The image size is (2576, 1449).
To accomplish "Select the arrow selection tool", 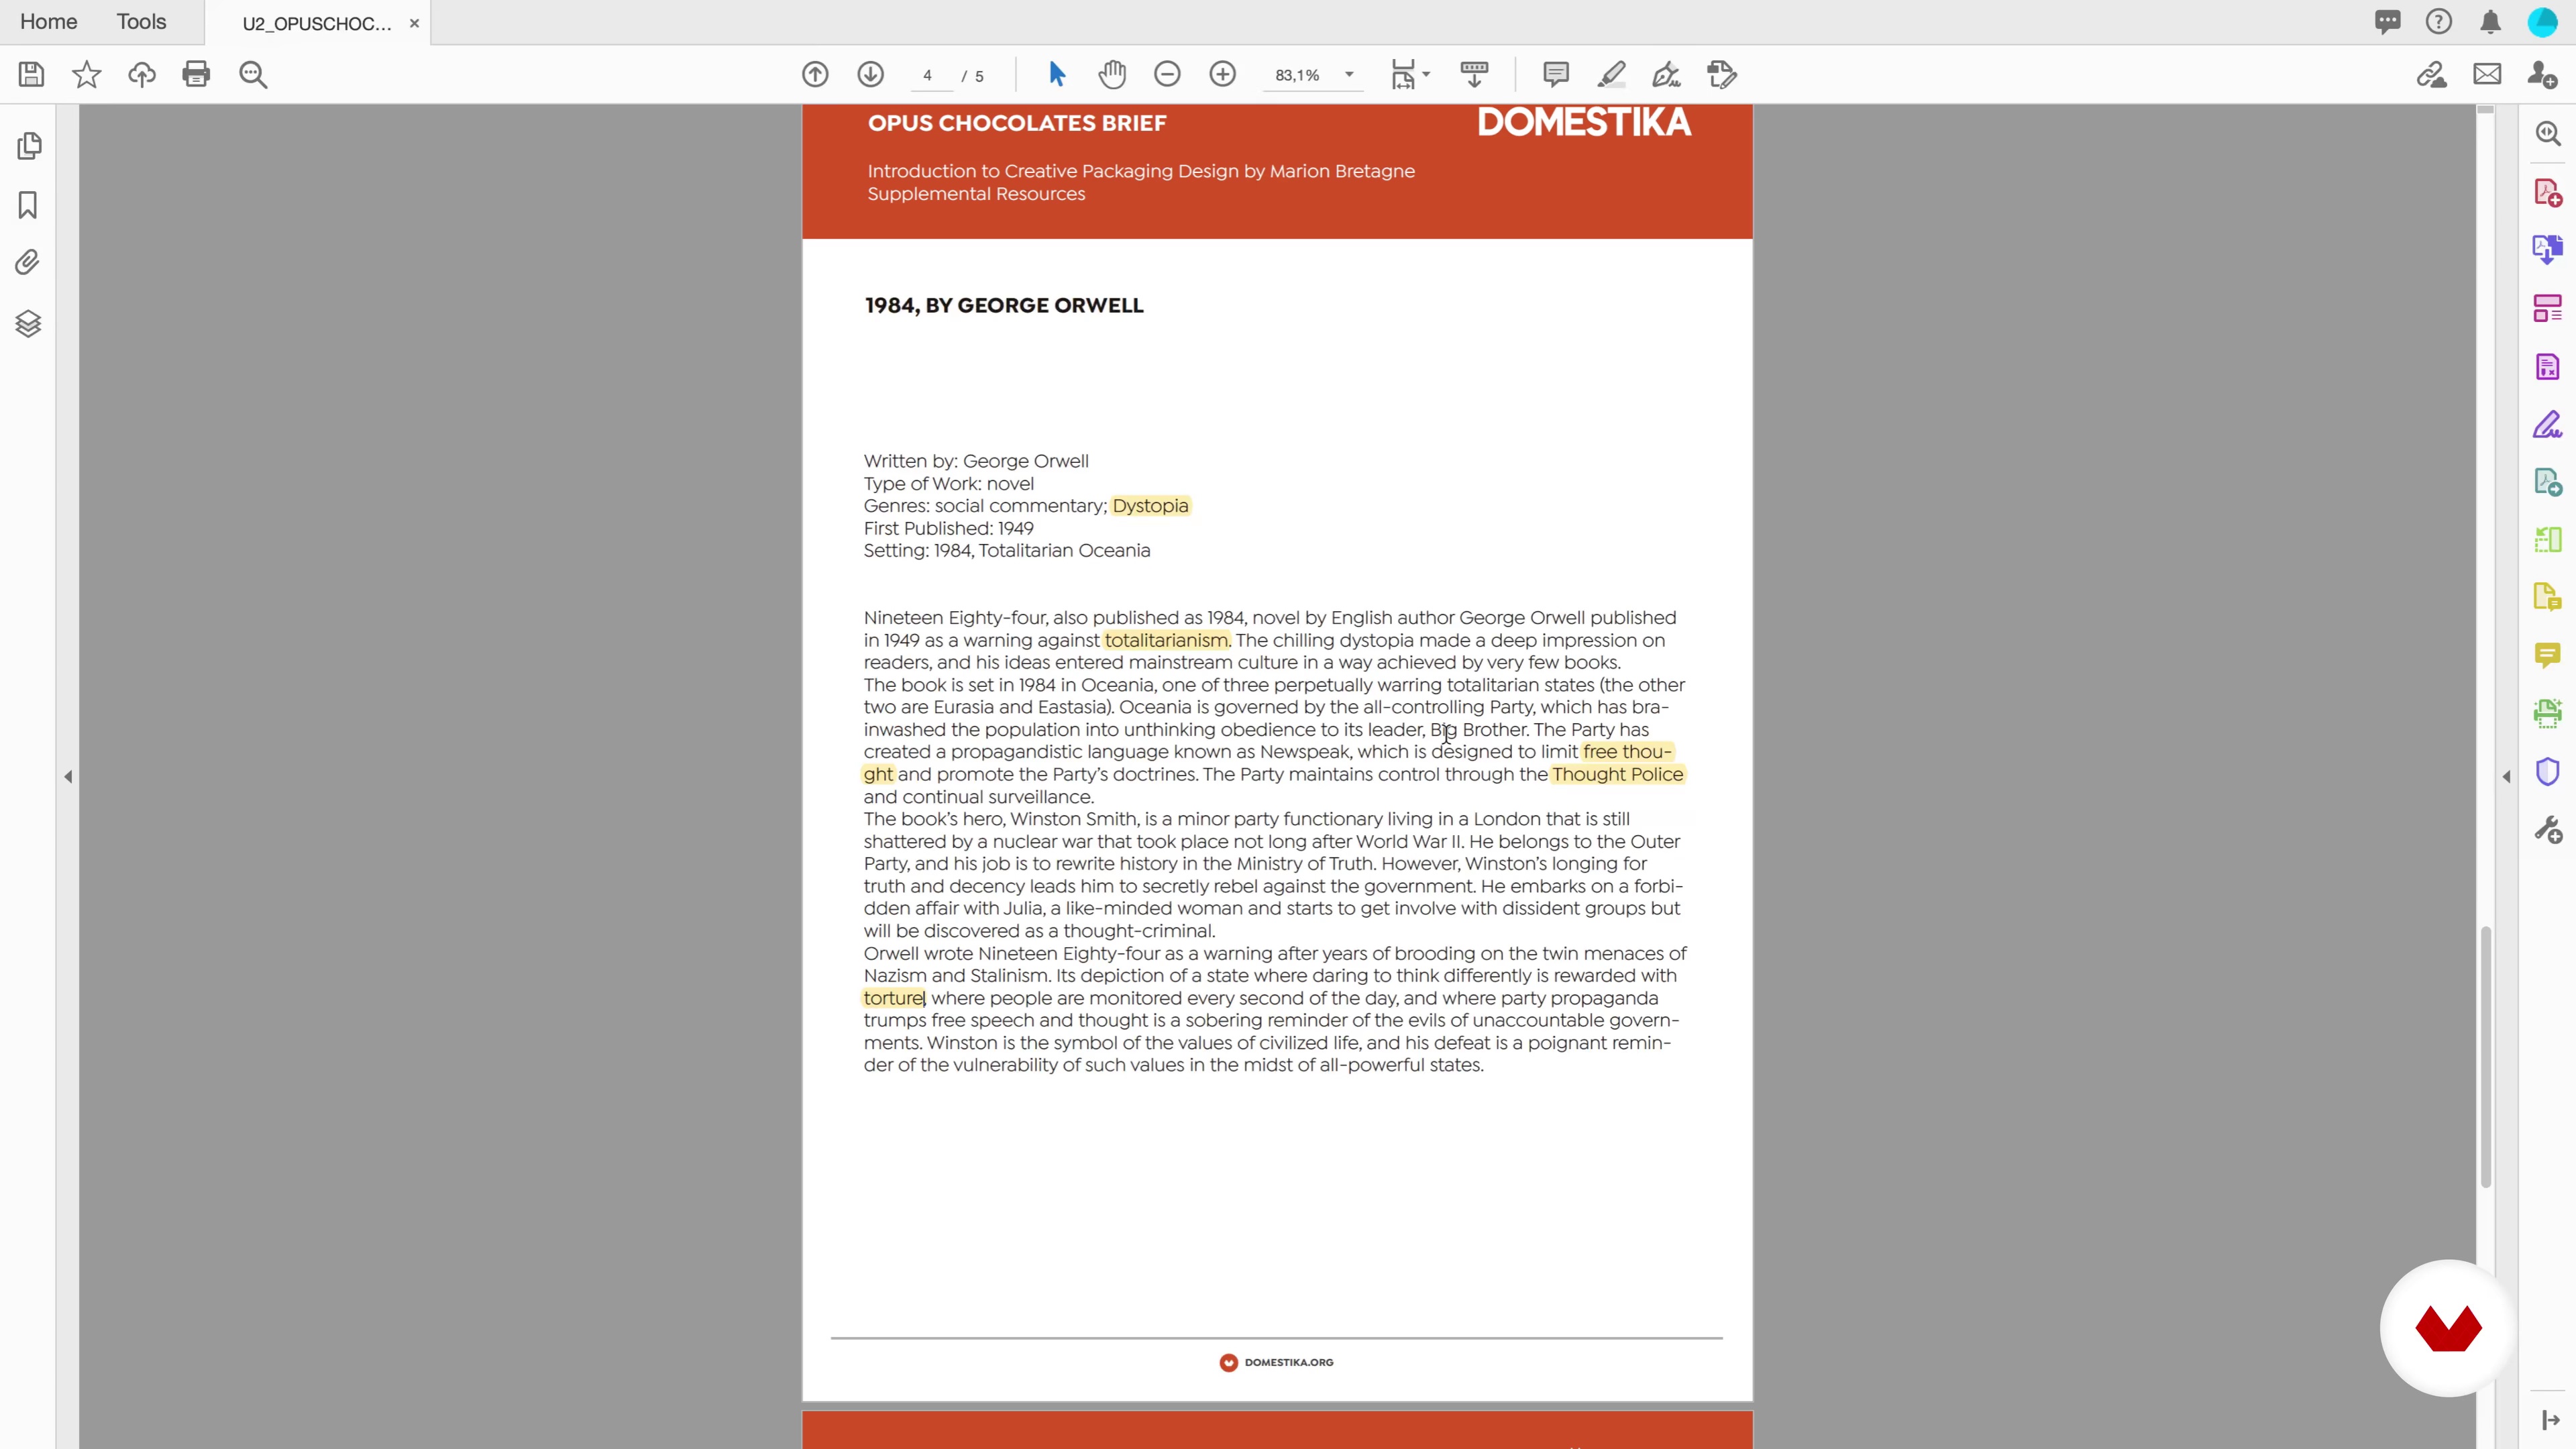I will 1057,74.
